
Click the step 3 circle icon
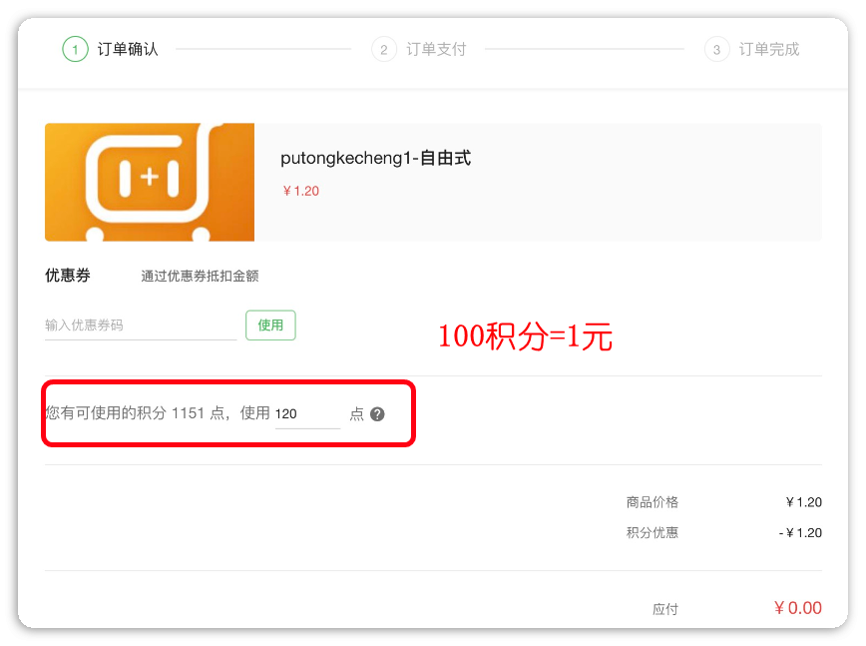716,49
